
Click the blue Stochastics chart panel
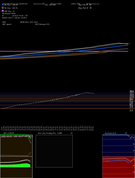click(x=119, y=146)
